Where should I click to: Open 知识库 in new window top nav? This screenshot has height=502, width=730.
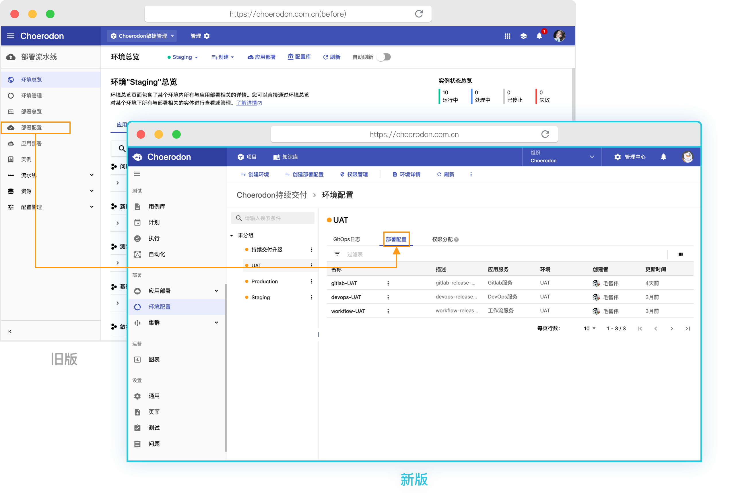click(x=285, y=157)
